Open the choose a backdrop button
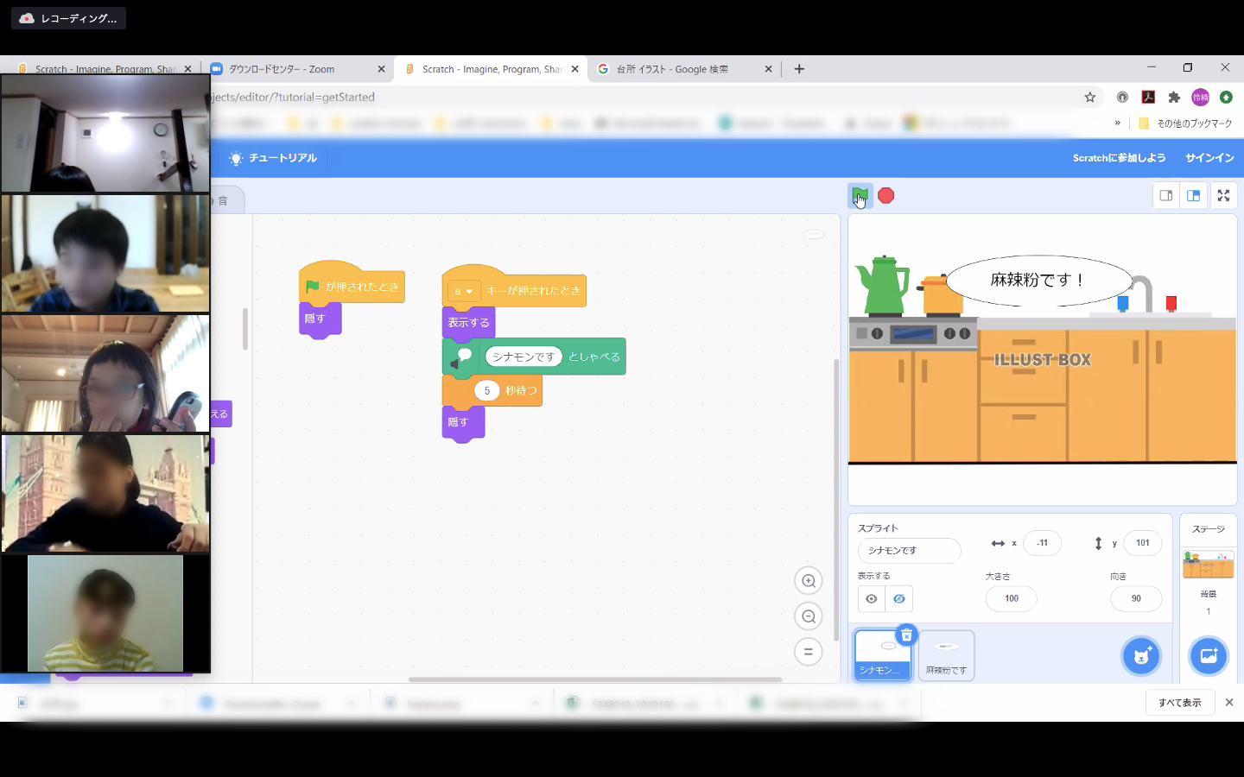This screenshot has height=777, width=1244. tap(1208, 656)
